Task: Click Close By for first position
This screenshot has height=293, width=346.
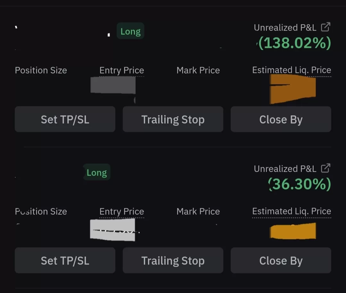Action: [281, 119]
